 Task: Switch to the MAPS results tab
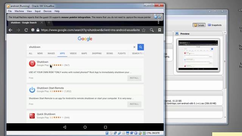tap(84, 53)
